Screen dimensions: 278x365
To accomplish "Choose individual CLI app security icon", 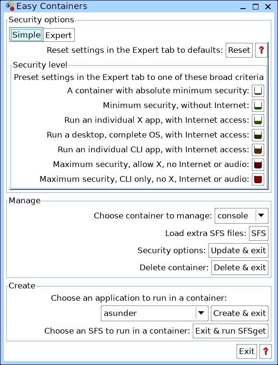I will [258, 150].
